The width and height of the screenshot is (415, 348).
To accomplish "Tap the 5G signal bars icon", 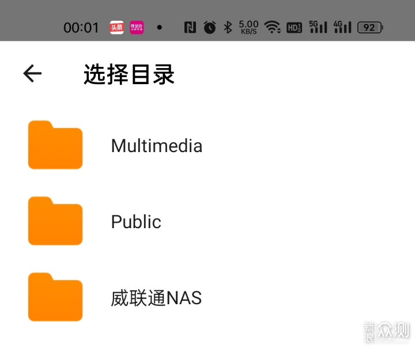I will tap(318, 27).
